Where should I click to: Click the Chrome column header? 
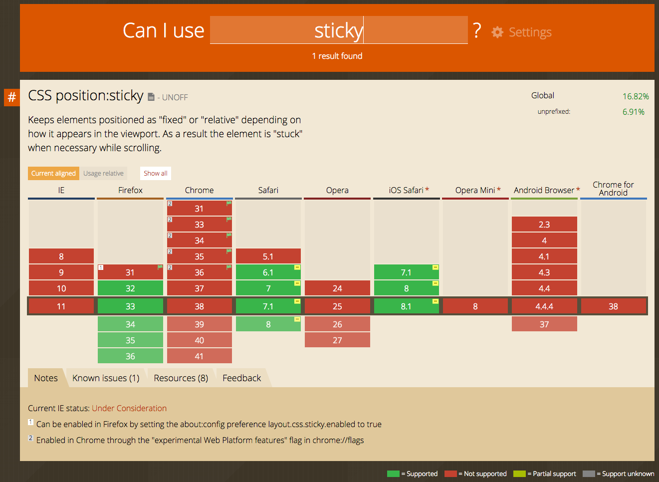click(200, 190)
